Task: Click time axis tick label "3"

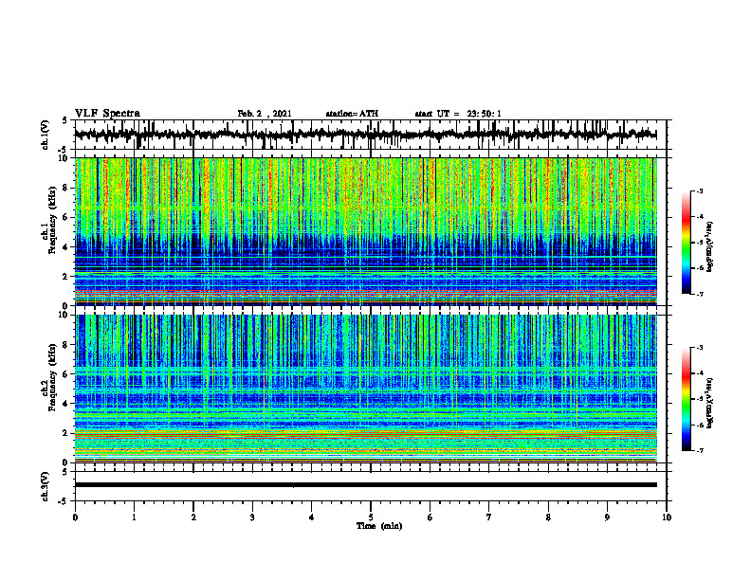Action: tap(252, 517)
